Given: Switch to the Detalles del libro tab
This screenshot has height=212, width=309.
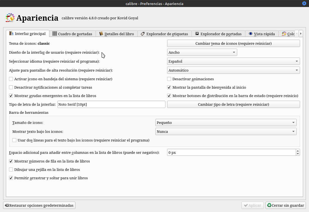Looking at the screenshot, I should tap(116, 34).
